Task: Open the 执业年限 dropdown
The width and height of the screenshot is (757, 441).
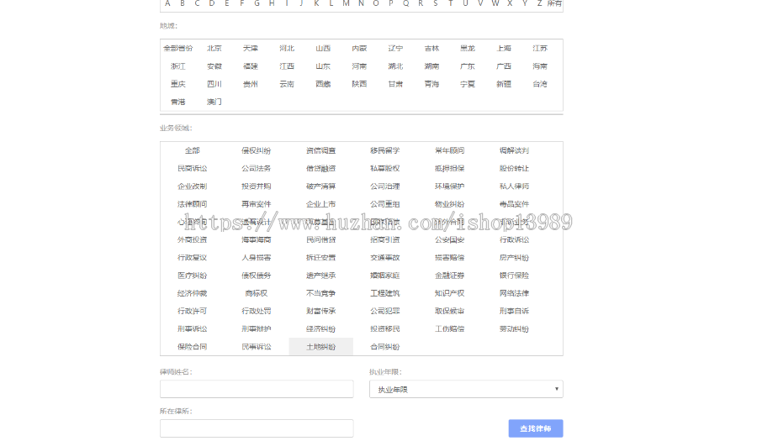Action: click(466, 389)
